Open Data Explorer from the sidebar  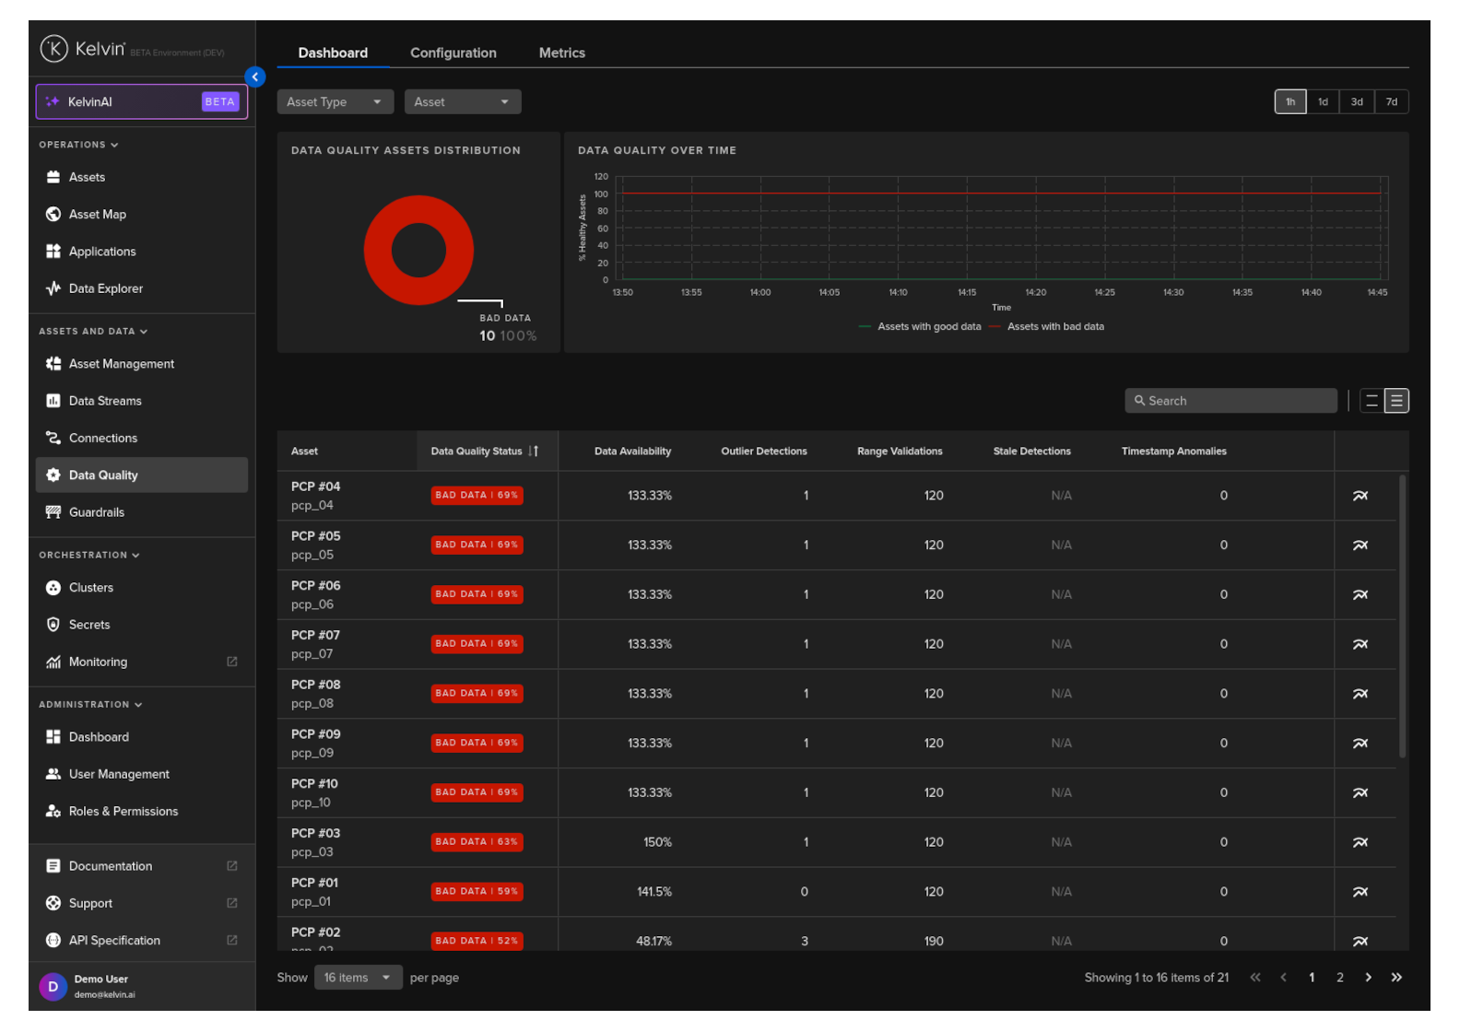tap(105, 288)
